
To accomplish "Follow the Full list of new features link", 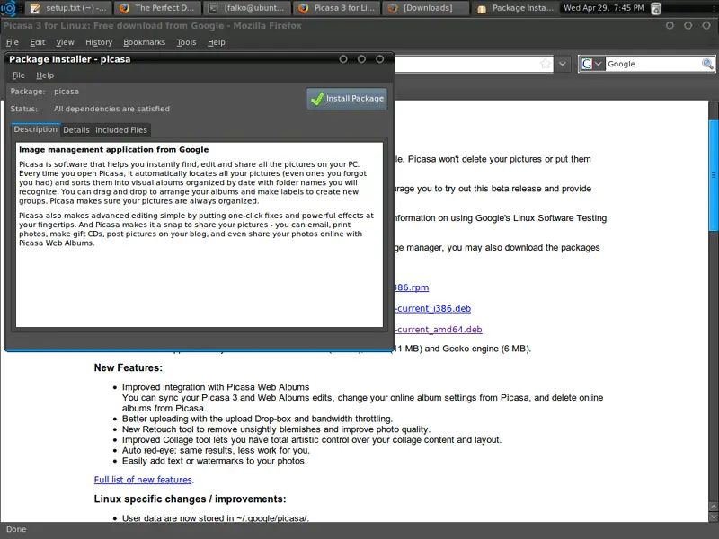I will coord(143,480).
